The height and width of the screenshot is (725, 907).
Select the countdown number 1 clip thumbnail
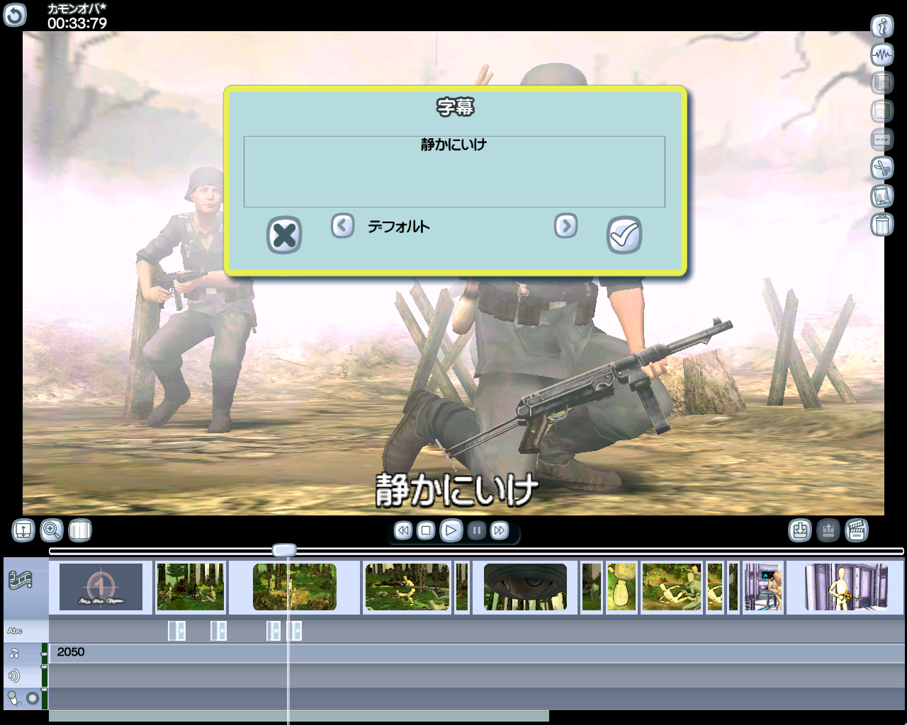point(101,587)
